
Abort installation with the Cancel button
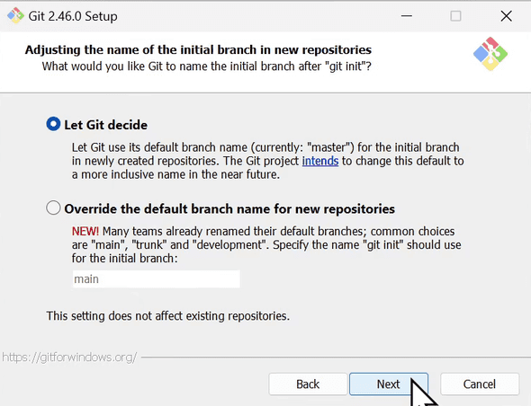479,384
